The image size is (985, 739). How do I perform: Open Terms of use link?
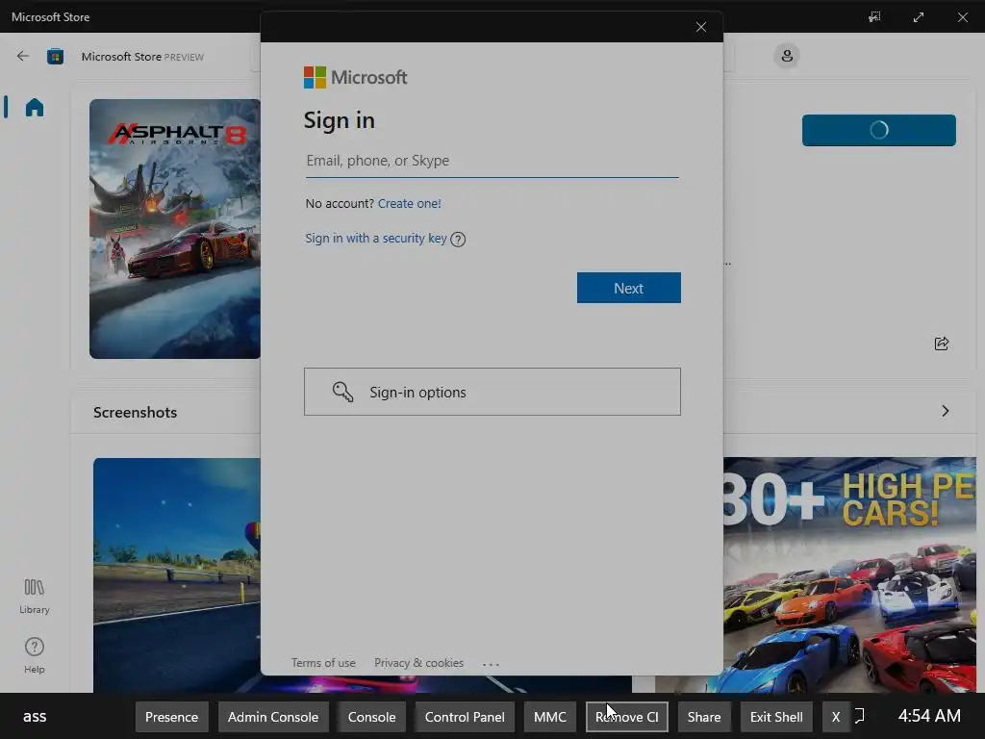click(323, 663)
